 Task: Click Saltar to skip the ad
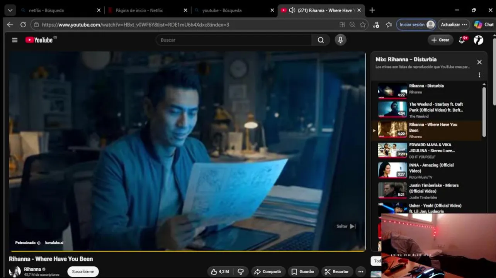click(x=346, y=226)
